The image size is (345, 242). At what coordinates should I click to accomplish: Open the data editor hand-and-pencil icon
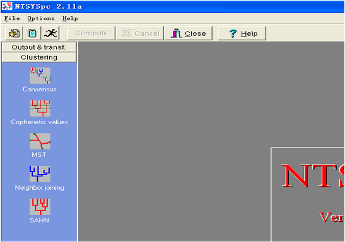point(14,33)
